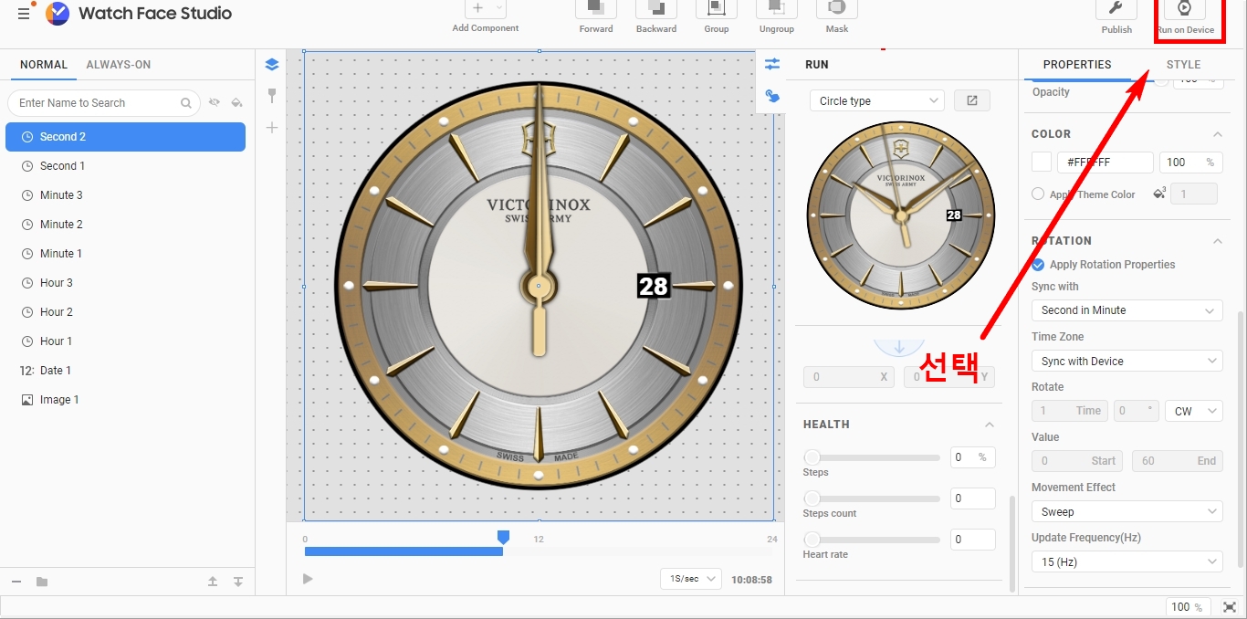The width and height of the screenshot is (1247, 619).
Task: Switch to the PROPERTIES tab
Action: [1077, 65]
